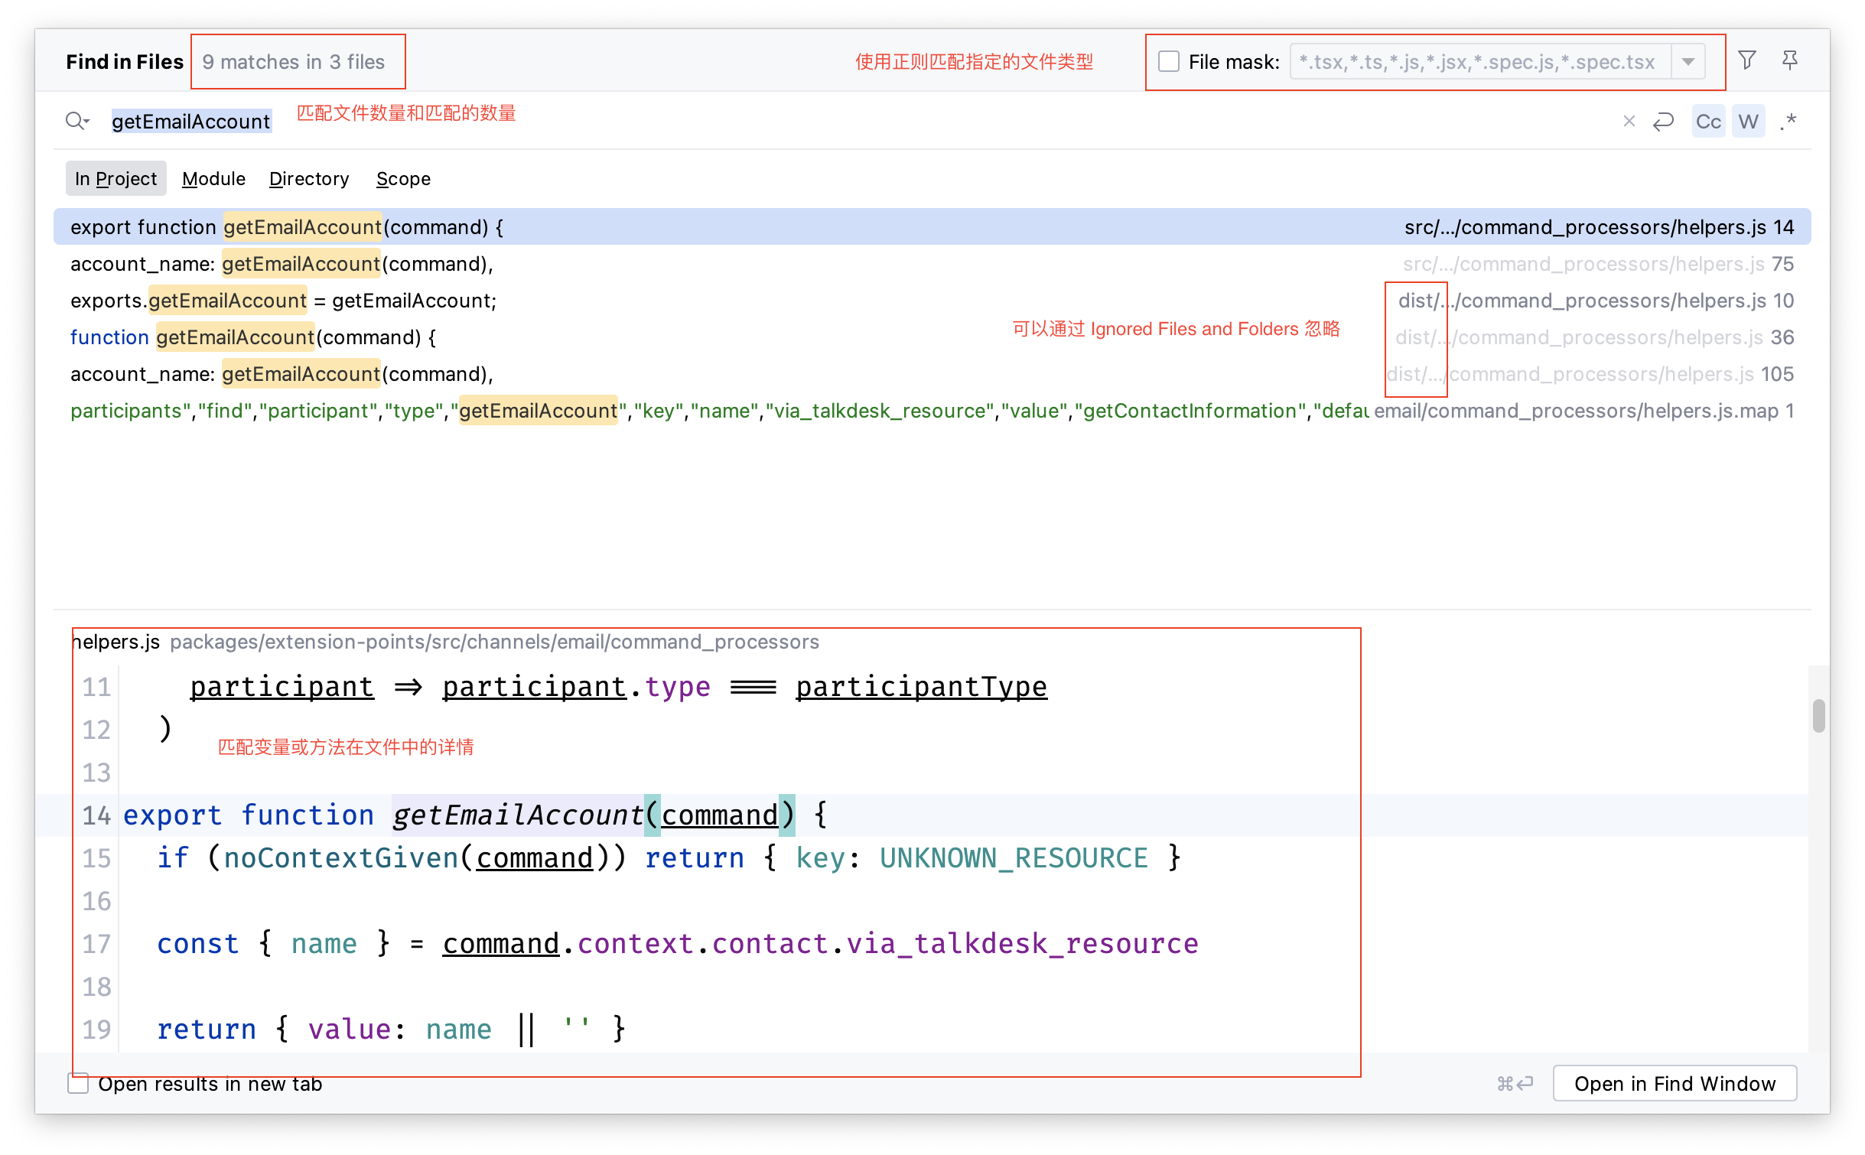Click the search history magnifier icon
Image resolution: width=1865 pixels, height=1155 pixels.
76,121
